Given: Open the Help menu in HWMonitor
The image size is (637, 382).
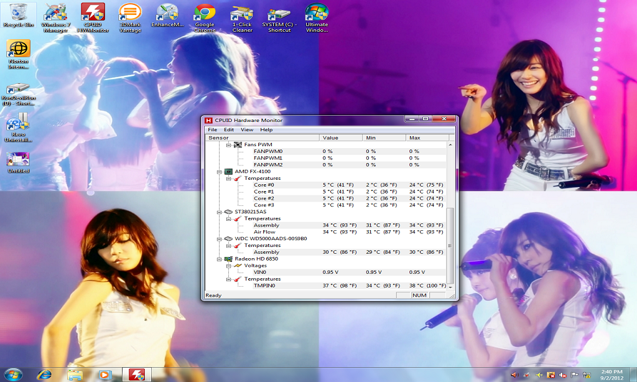Looking at the screenshot, I should (266, 129).
